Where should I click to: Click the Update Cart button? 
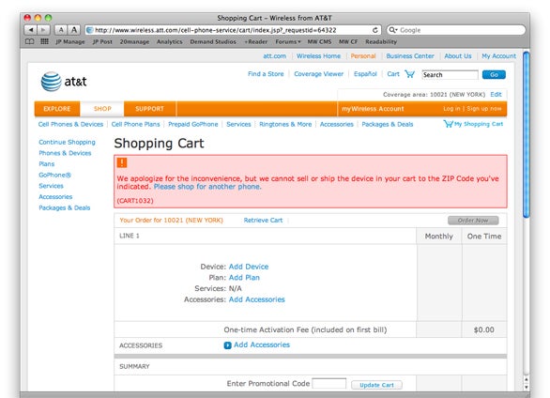tap(376, 385)
